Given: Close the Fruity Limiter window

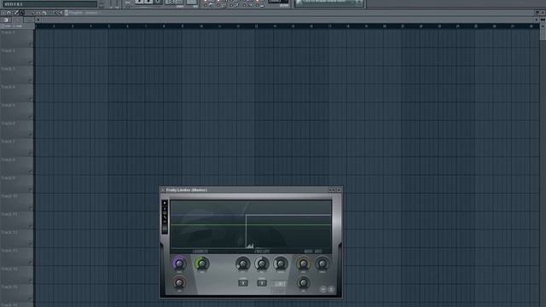Looking at the screenshot, I should coord(339,189).
